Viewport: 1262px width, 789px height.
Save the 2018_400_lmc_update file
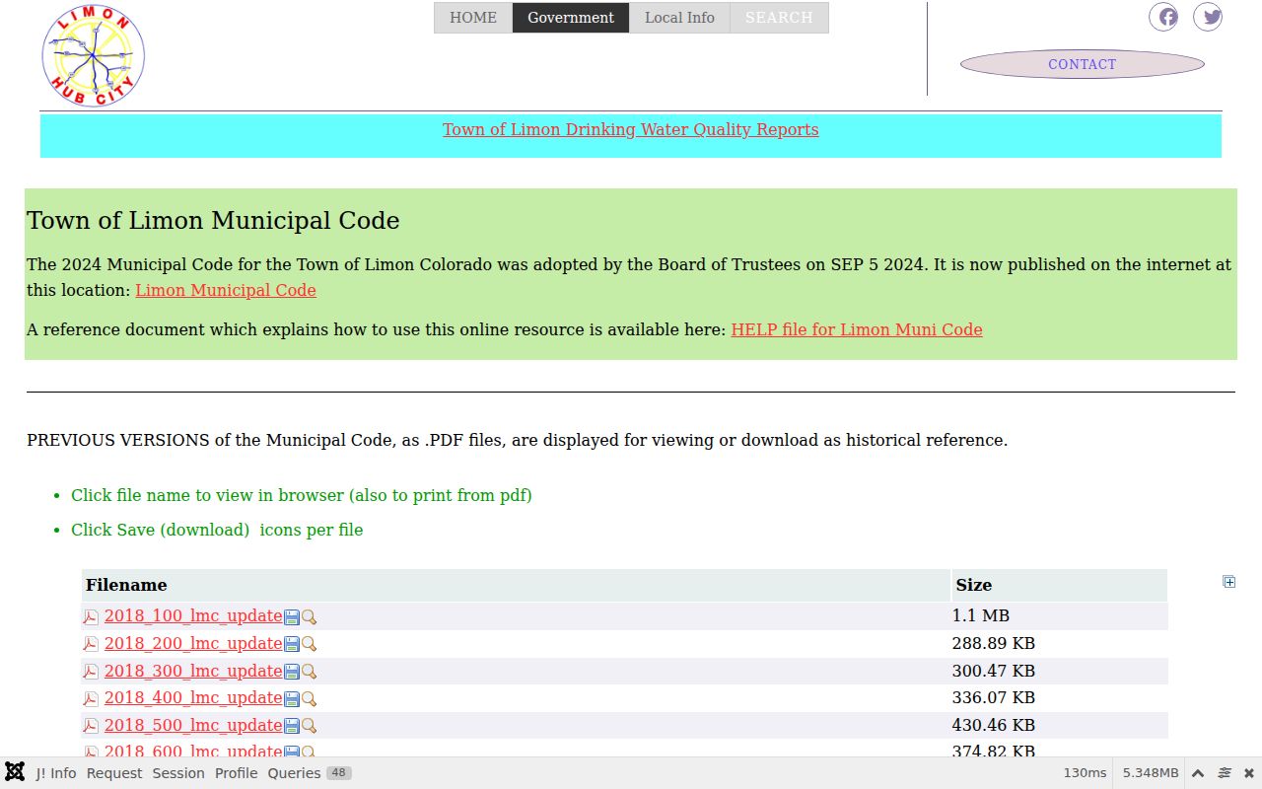coord(292,698)
